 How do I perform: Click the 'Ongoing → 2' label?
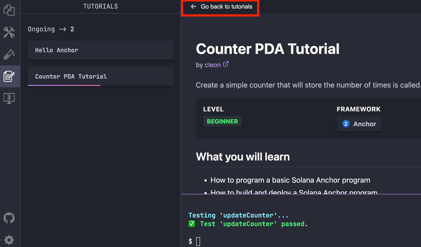click(51, 29)
